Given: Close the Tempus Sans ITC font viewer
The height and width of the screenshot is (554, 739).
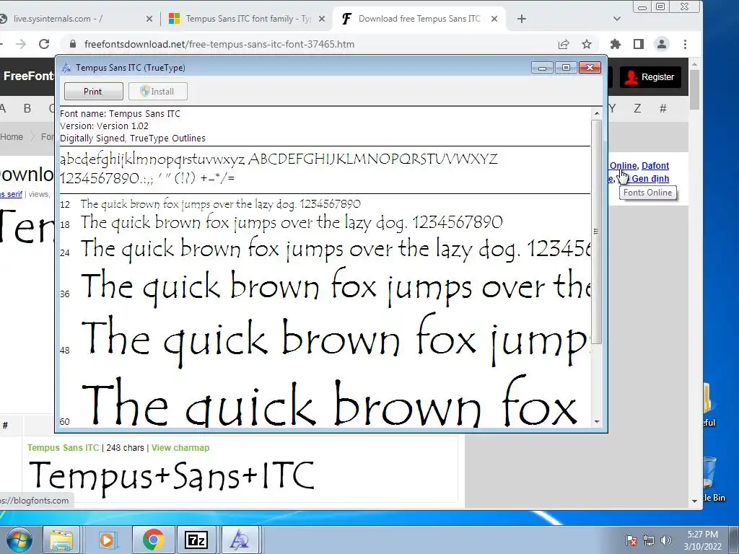Looking at the screenshot, I should tap(590, 68).
